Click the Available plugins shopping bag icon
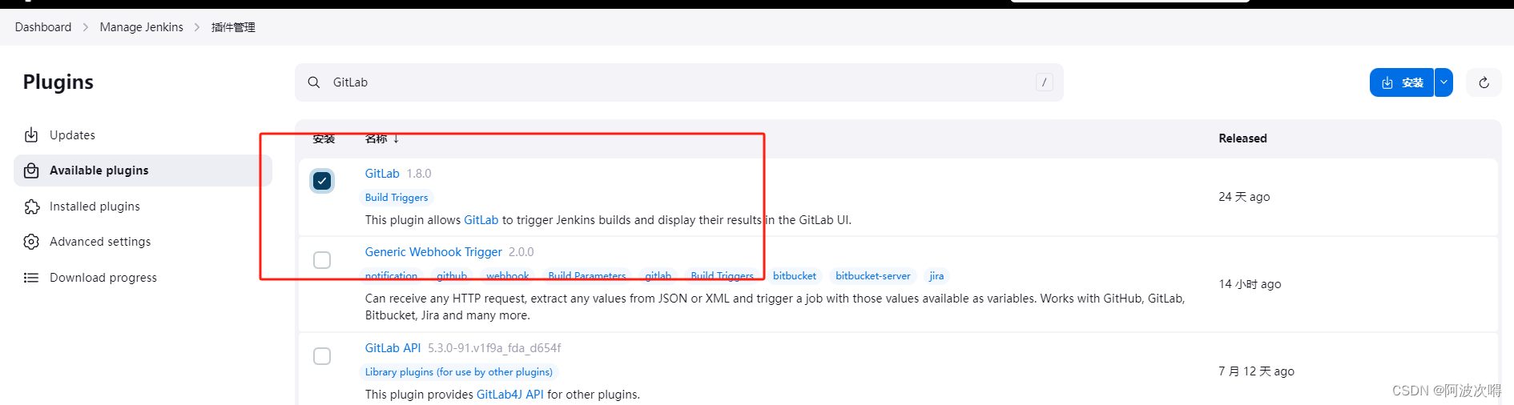The image size is (1514, 405). 31,170
